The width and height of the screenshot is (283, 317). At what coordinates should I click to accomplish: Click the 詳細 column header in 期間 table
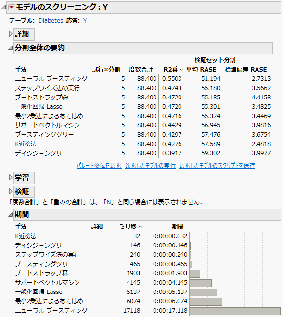pos(97,227)
